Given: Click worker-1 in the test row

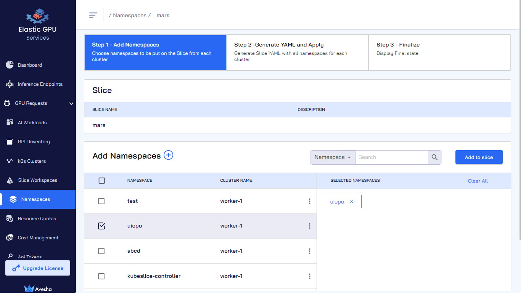Looking at the screenshot, I should pos(231,201).
